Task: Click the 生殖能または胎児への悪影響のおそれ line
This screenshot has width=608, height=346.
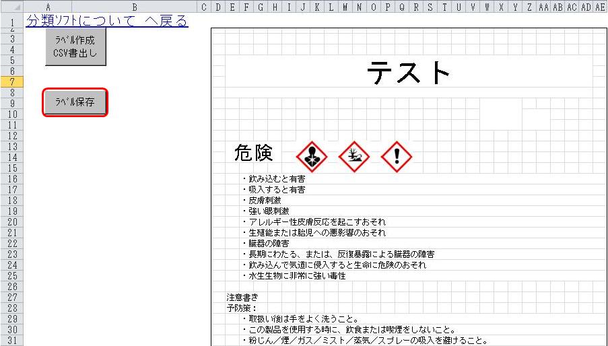Action: pos(314,233)
